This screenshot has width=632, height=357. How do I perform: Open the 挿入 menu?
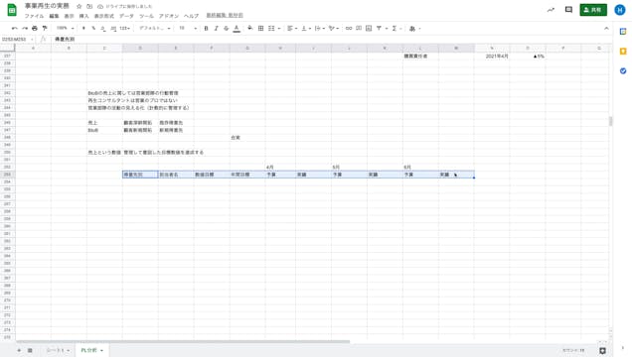point(83,16)
